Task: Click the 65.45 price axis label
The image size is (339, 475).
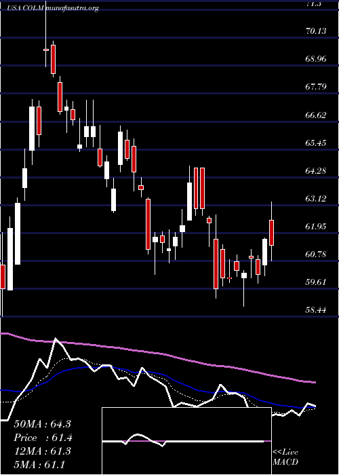Action: (316, 142)
